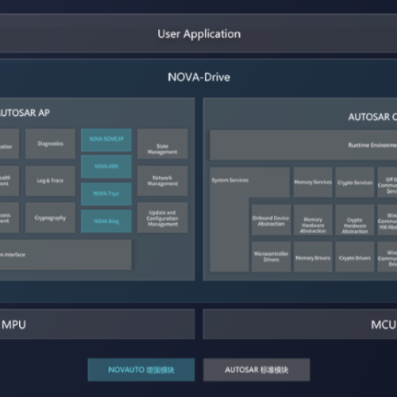The image size is (397, 397).
Task: Click the MCU hardware block
Action: (x=300, y=324)
